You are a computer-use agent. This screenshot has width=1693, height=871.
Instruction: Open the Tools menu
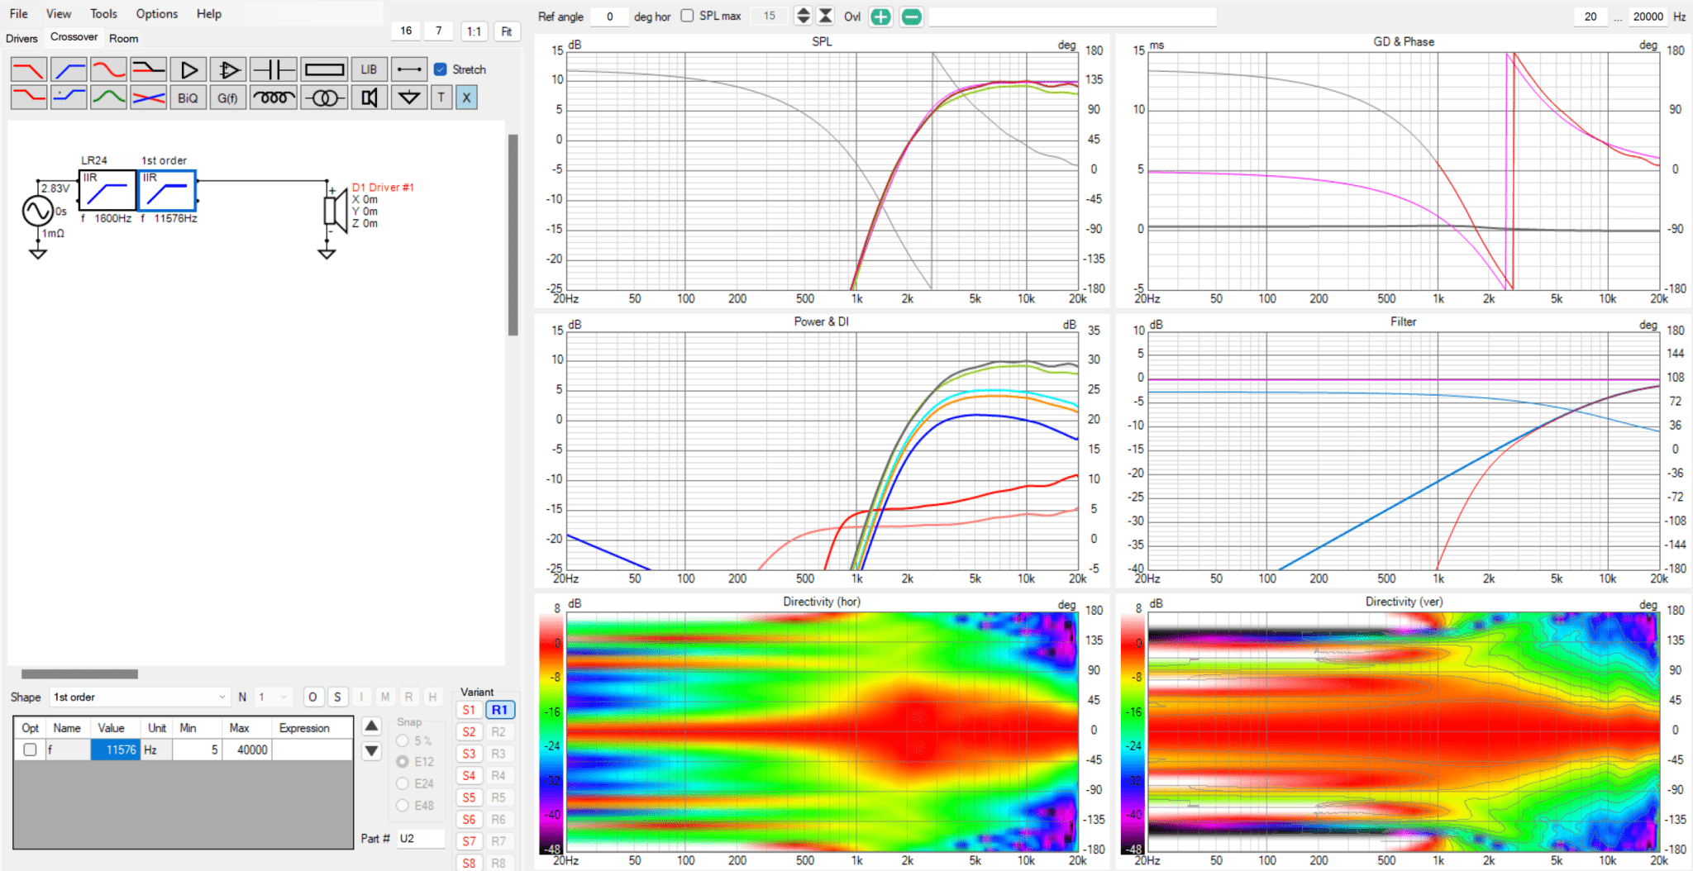[x=103, y=13]
